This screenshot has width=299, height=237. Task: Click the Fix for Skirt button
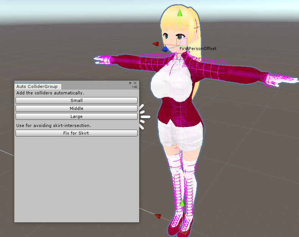click(76, 133)
